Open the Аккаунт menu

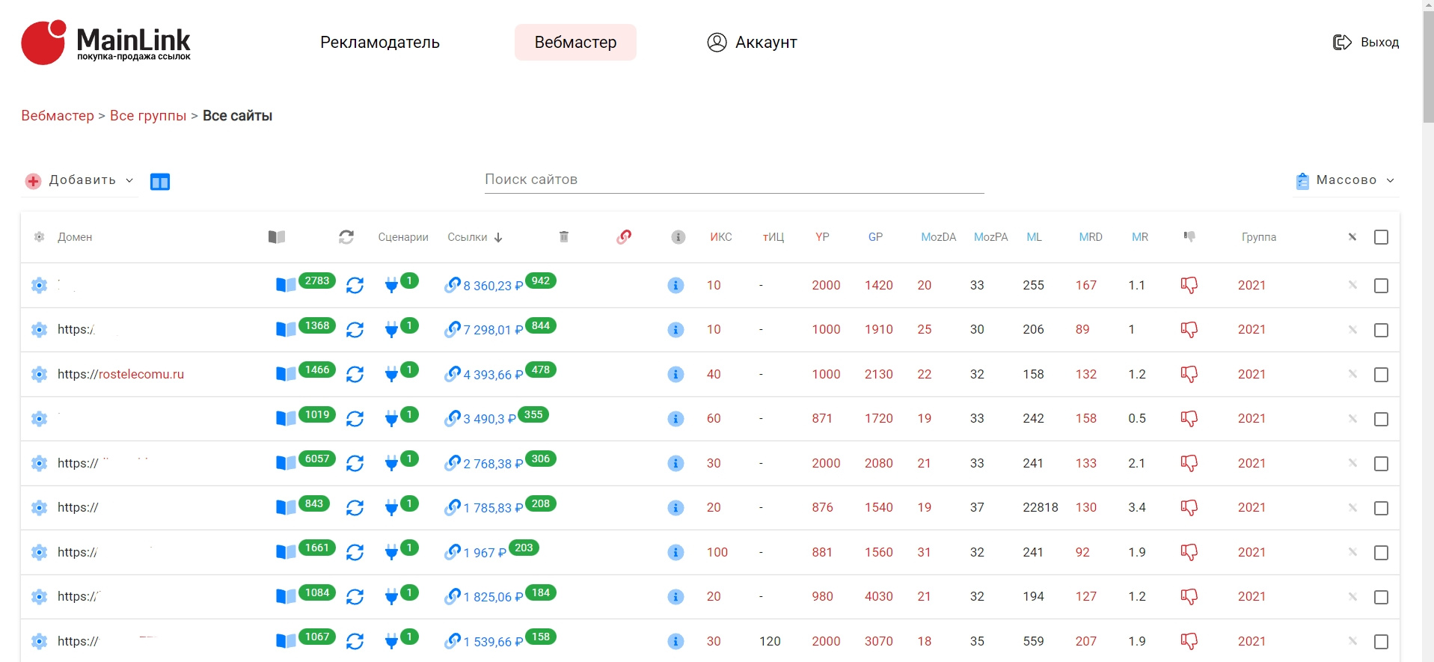coord(752,43)
